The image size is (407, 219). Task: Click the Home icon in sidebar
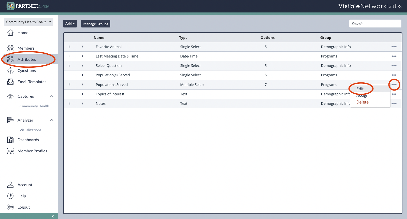click(x=10, y=33)
